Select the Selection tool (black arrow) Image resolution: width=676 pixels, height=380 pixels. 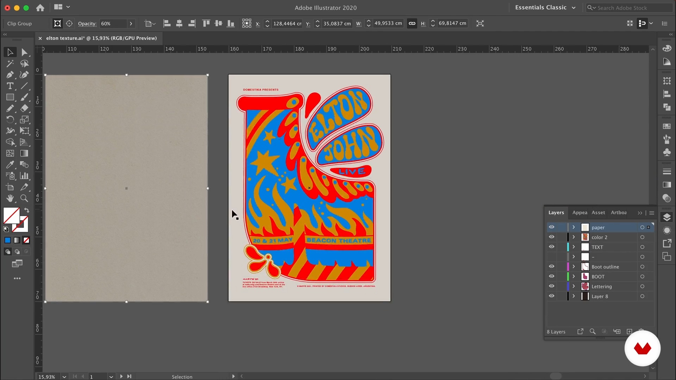click(10, 52)
